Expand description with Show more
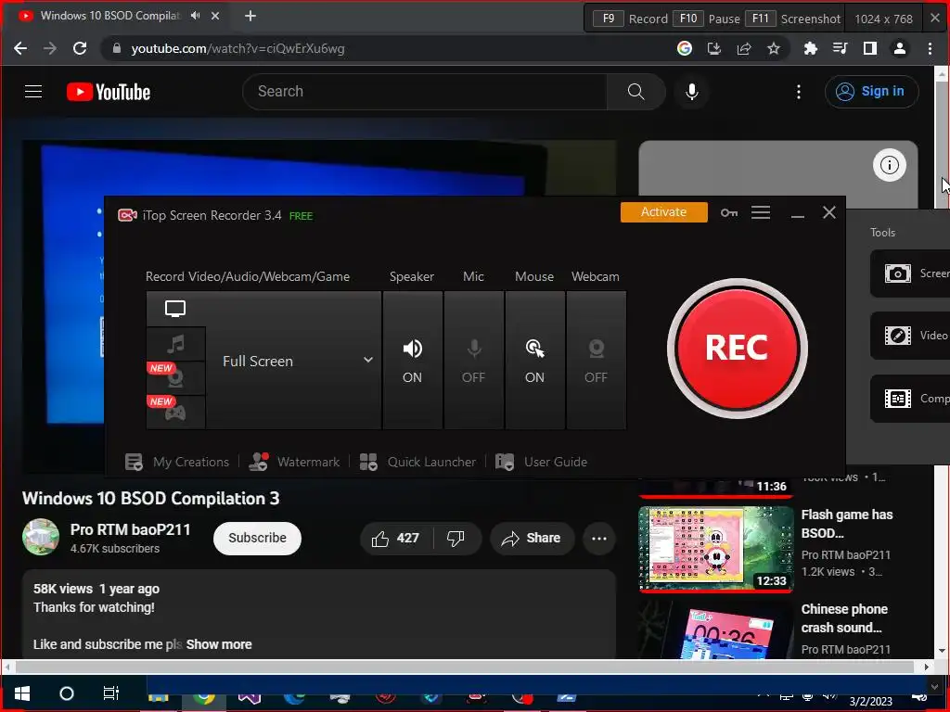Viewport: 950px width, 712px height. coord(219,645)
